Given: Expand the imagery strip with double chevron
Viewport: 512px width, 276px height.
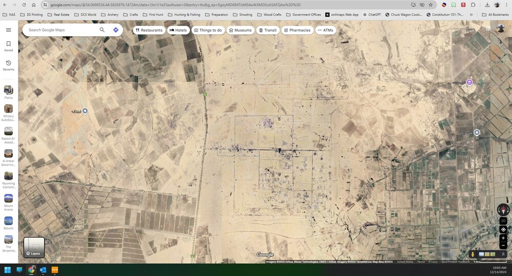Looking at the screenshot, I should [x=503, y=254].
